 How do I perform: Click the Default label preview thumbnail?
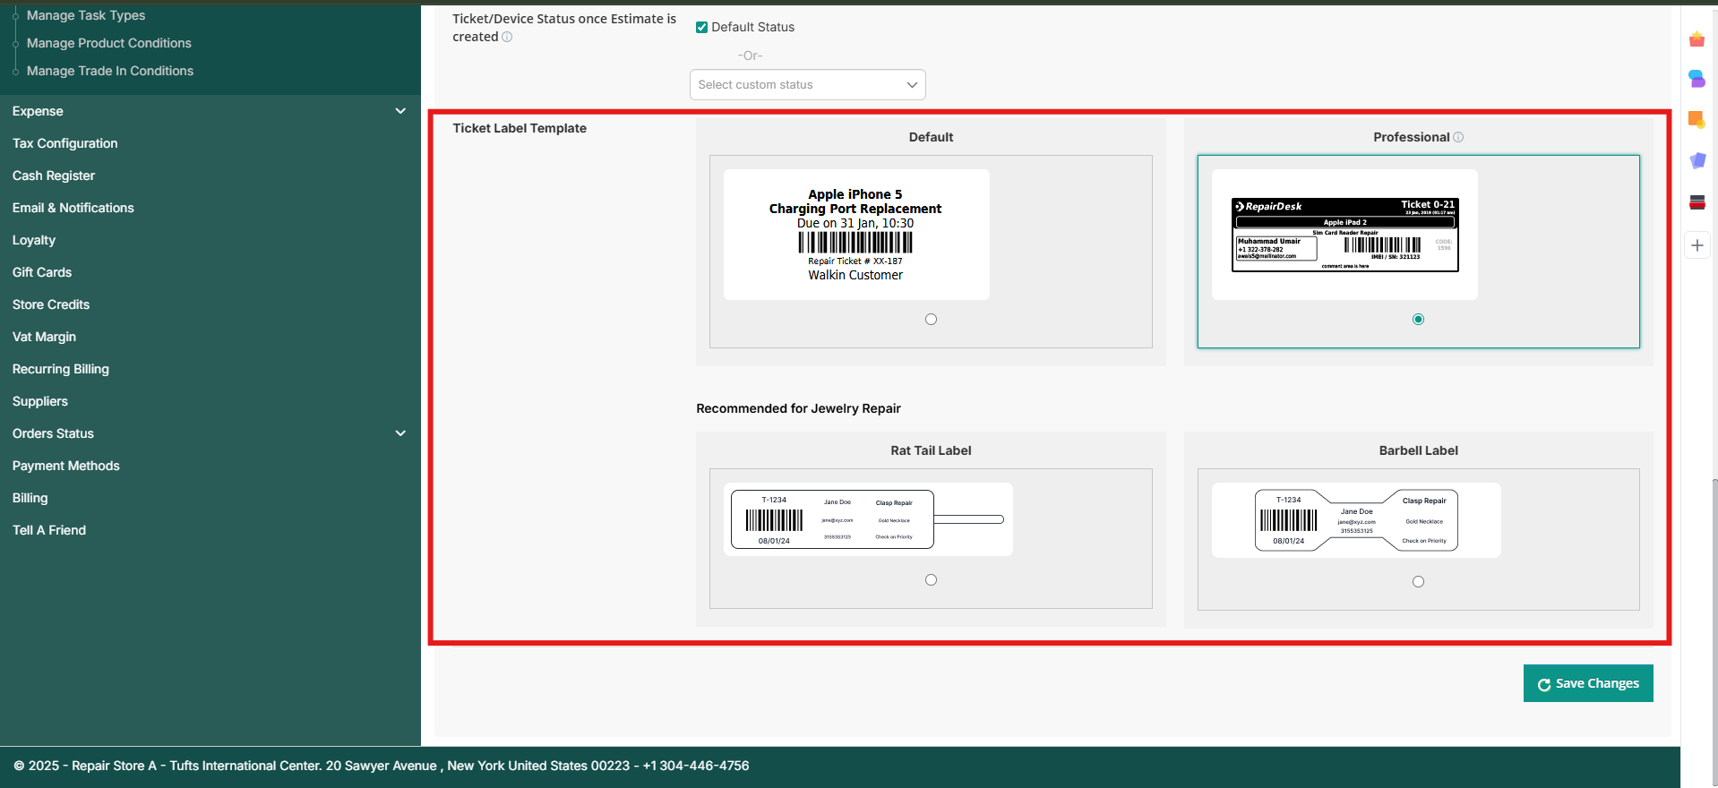[856, 235]
